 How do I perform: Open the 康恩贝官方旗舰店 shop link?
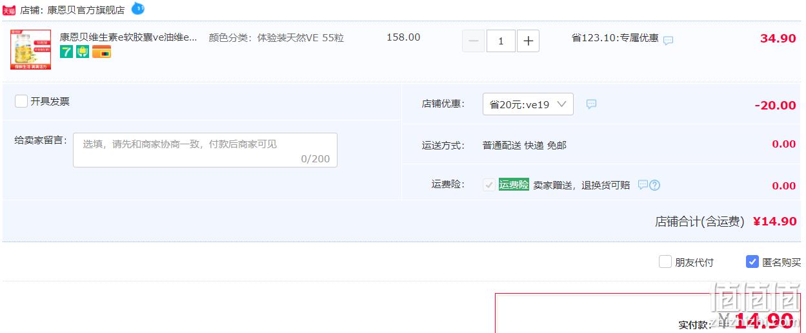[86, 10]
